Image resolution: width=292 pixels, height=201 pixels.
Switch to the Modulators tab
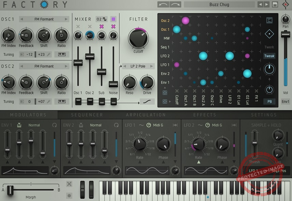(x=28, y=115)
